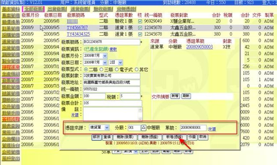Click the up arrow of the 備註 textarea scrollbar
Screen dimensions: 277x165
(x=140, y=110)
